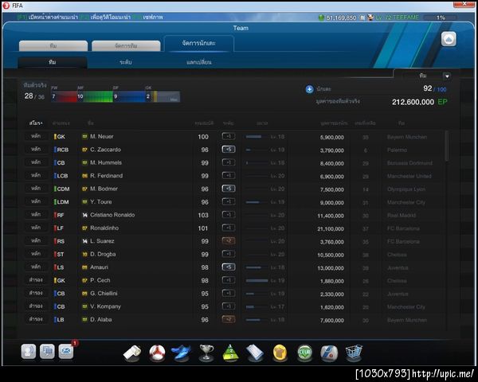
Task: Click the 1% progress bar at top right
Action: (441, 18)
